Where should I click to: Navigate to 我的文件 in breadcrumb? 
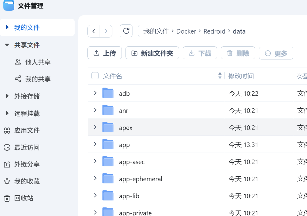(156, 31)
